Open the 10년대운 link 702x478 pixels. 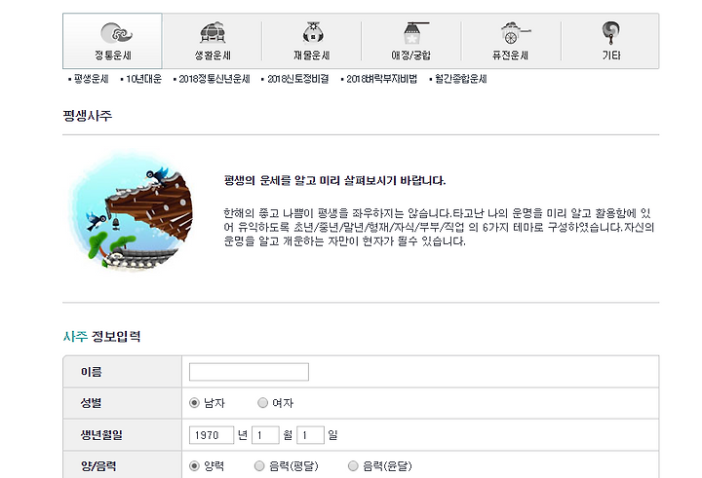(x=143, y=79)
